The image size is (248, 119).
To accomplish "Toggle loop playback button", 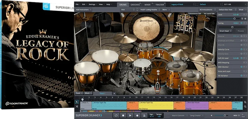I will tap(116, 116).
